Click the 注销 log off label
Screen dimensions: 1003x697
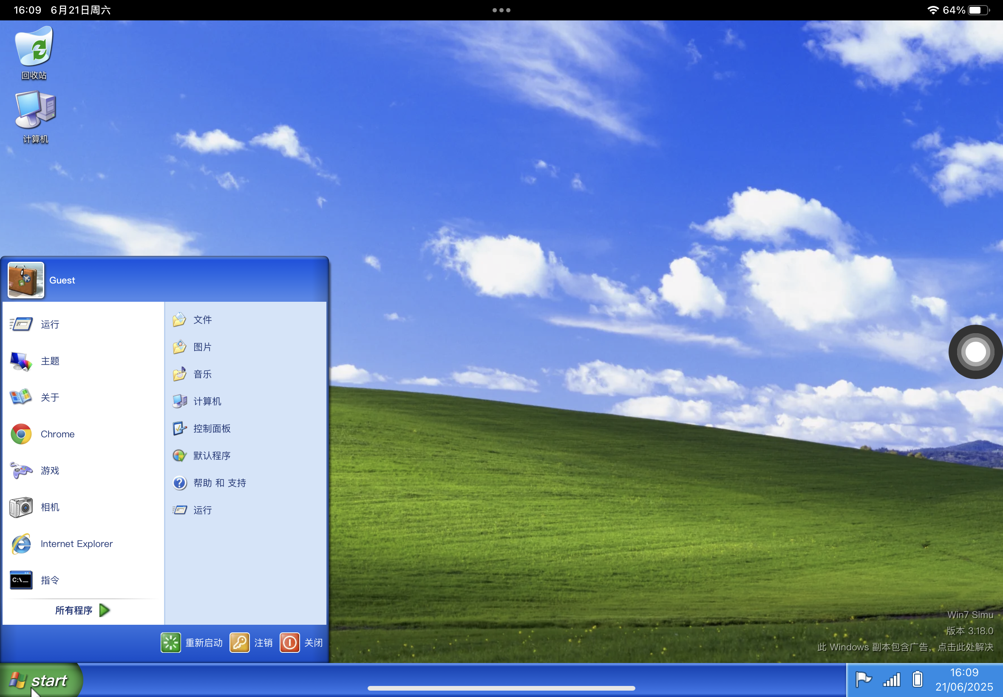pyautogui.click(x=263, y=643)
